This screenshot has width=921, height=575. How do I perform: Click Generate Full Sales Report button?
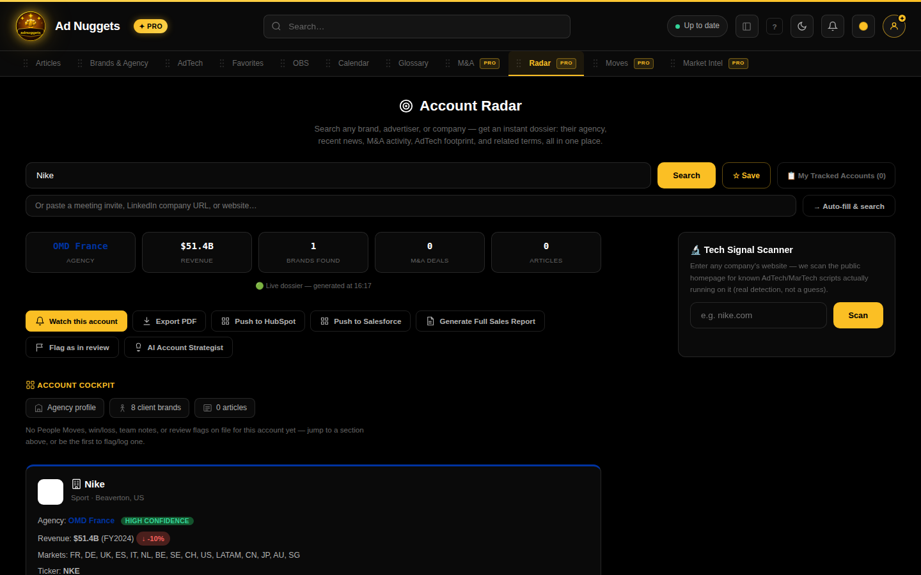[x=480, y=321]
